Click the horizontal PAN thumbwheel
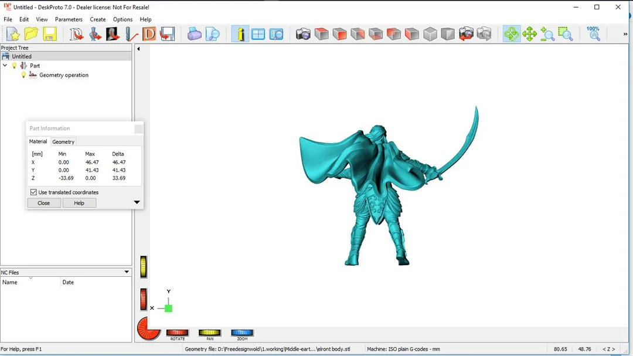 click(x=209, y=333)
